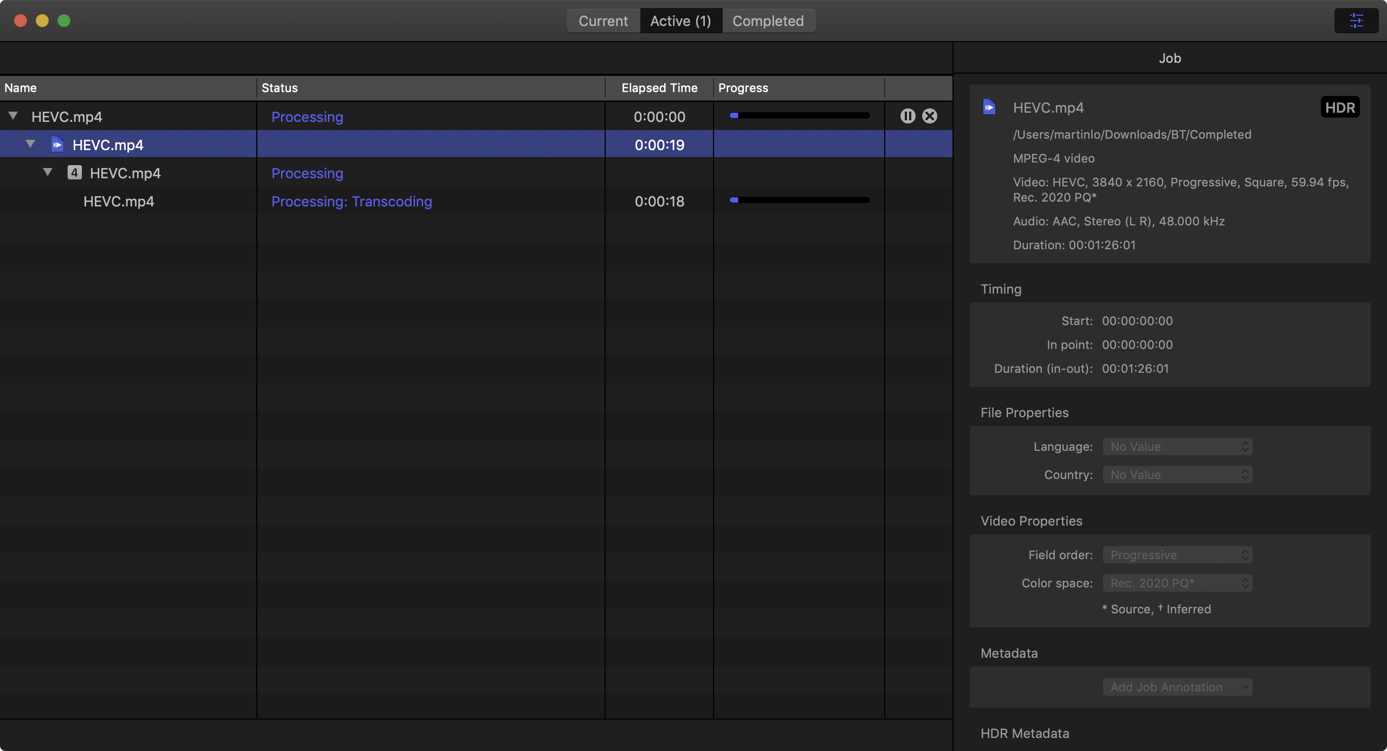The height and width of the screenshot is (751, 1387).
Task: Click the Elapsed Time column header
Action: click(659, 88)
